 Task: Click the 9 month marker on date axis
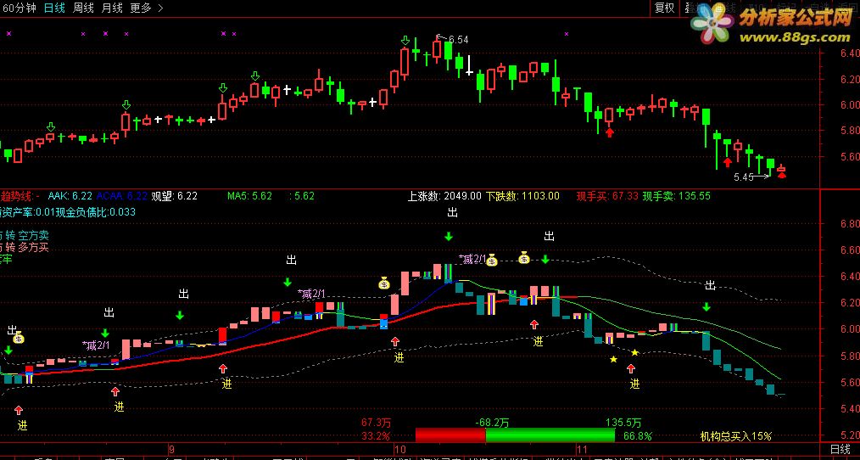[x=171, y=449]
